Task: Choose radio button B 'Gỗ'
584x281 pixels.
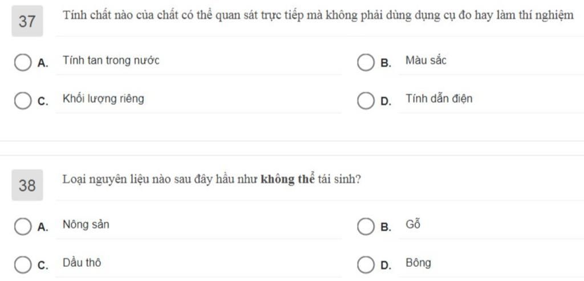Action: [366, 227]
